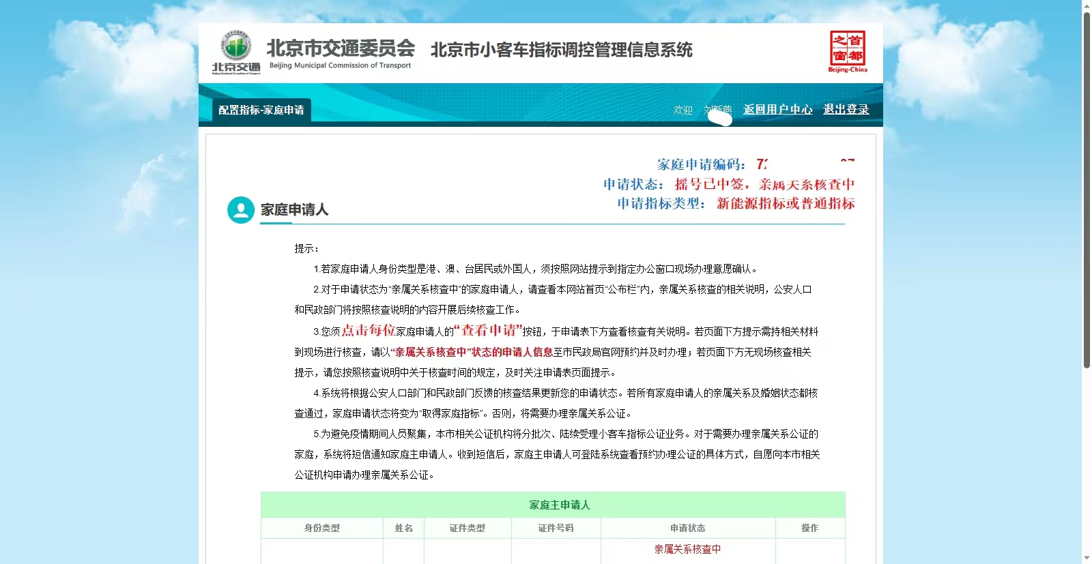The height and width of the screenshot is (564, 1092).
Task: Click the 家庭申请人 avatar icon
Action: tap(240, 210)
